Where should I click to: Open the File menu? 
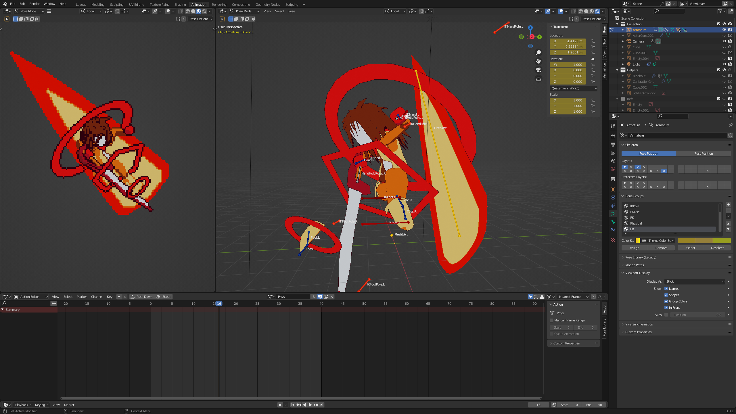13,4
